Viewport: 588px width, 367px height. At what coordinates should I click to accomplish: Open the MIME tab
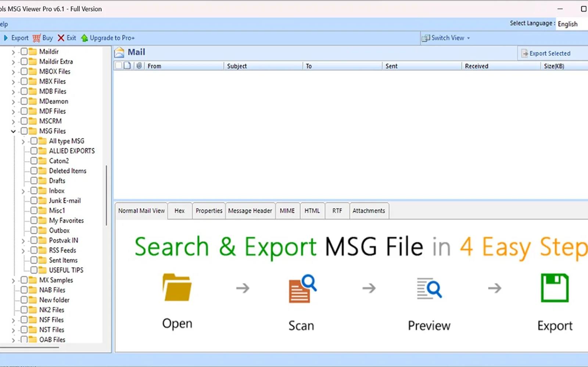point(287,211)
